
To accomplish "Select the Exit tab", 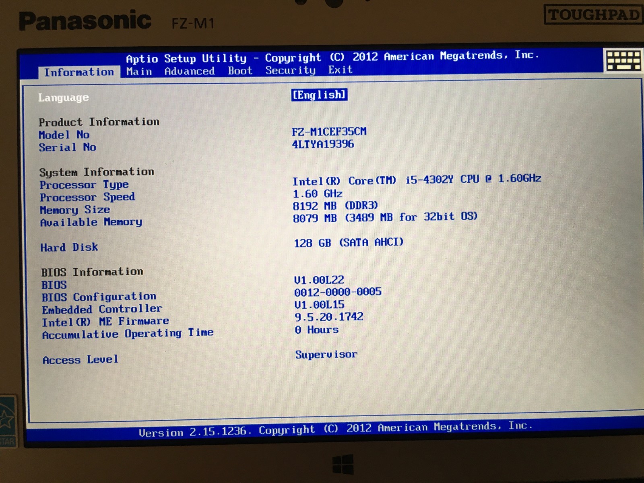I will click(341, 70).
